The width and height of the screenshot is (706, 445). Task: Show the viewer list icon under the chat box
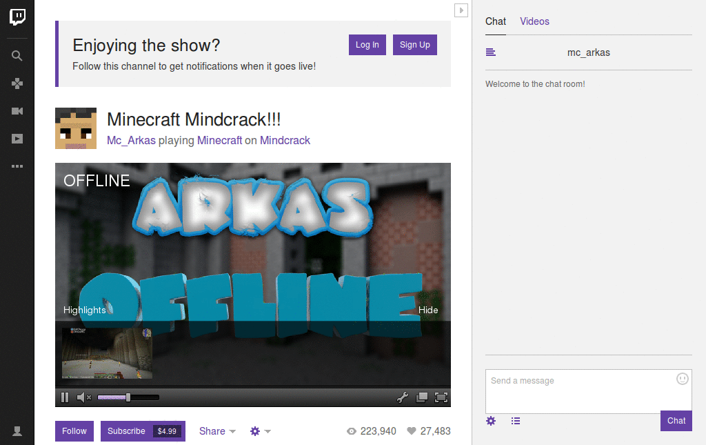point(516,421)
